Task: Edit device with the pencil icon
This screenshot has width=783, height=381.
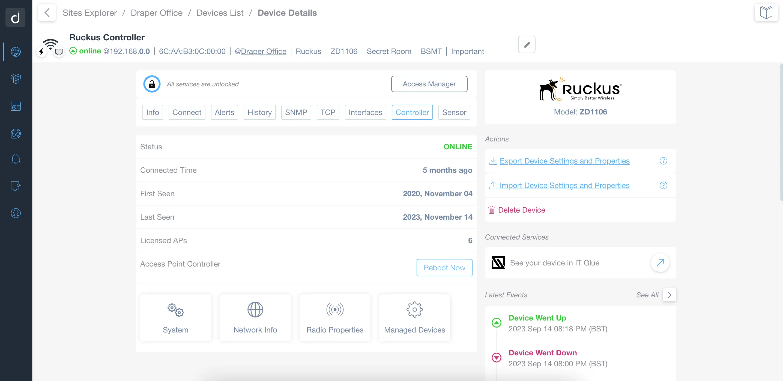Action: pos(527,45)
